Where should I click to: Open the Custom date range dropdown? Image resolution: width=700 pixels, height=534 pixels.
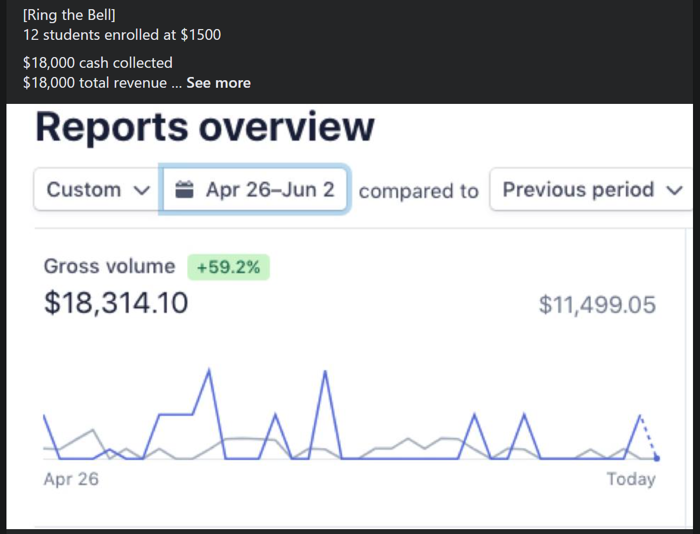pyautogui.click(x=97, y=189)
